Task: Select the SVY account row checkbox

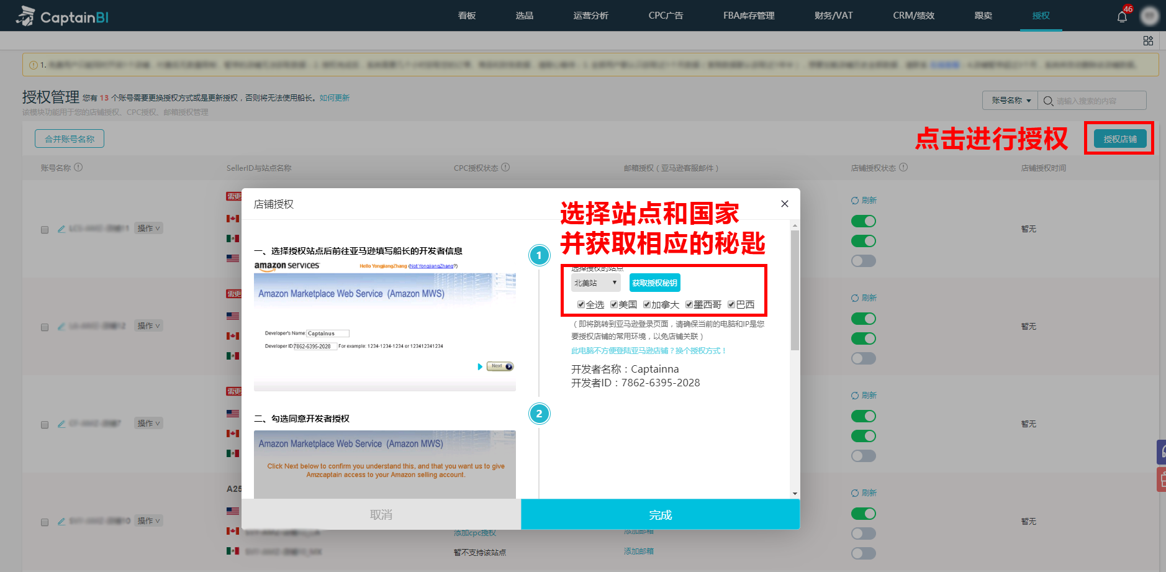Action: (x=45, y=522)
